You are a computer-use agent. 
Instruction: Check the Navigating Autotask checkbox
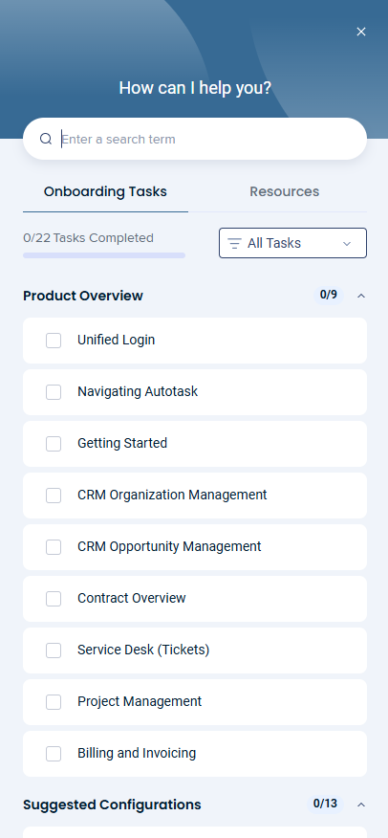[x=54, y=392]
